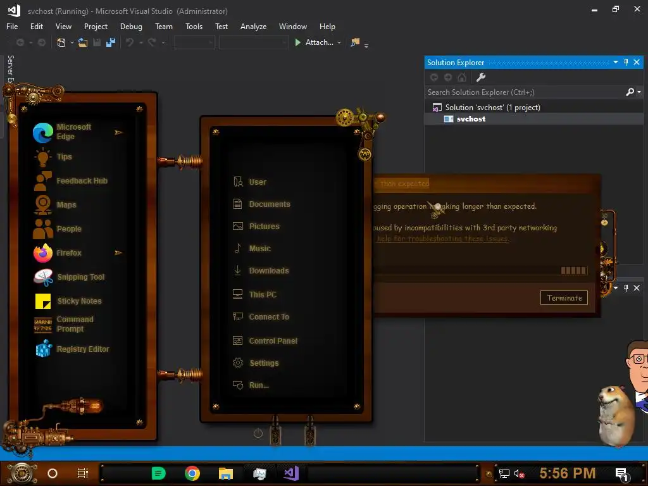Viewport: 648px width, 486px height.
Task: Click the muted volume tray icon
Action: 519,473
